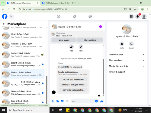Click the View buyer button
151x113 pixels.
[64, 40]
